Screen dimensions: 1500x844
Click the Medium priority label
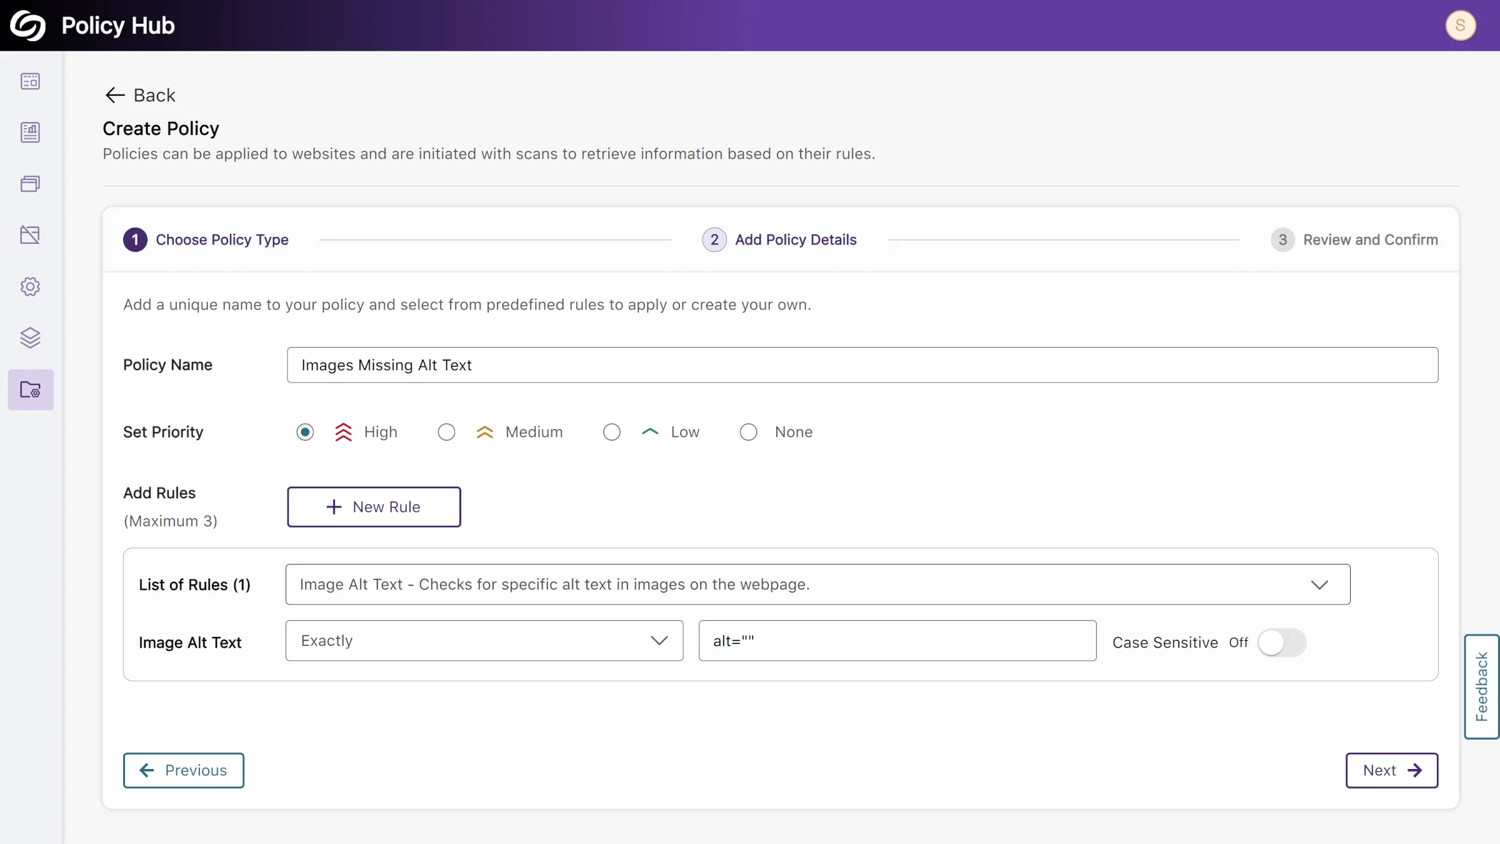pyautogui.click(x=534, y=432)
